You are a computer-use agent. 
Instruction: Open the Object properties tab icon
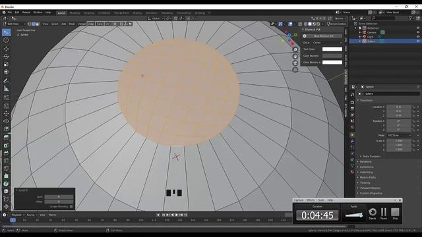tap(352, 135)
